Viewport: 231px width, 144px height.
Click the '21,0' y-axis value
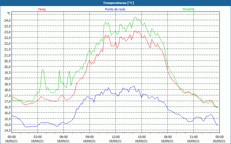tap(7, 55)
